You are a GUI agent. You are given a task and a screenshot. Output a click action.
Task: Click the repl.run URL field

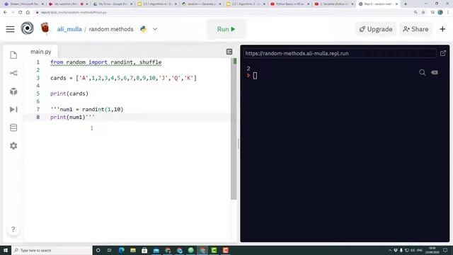[340, 54]
